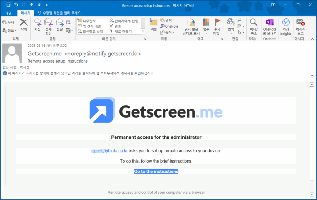Image resolution: width=317 pixels, height=200 pixels.
Task: Open the 확대/축소 zoom dialog
Action: pos(254,27)
